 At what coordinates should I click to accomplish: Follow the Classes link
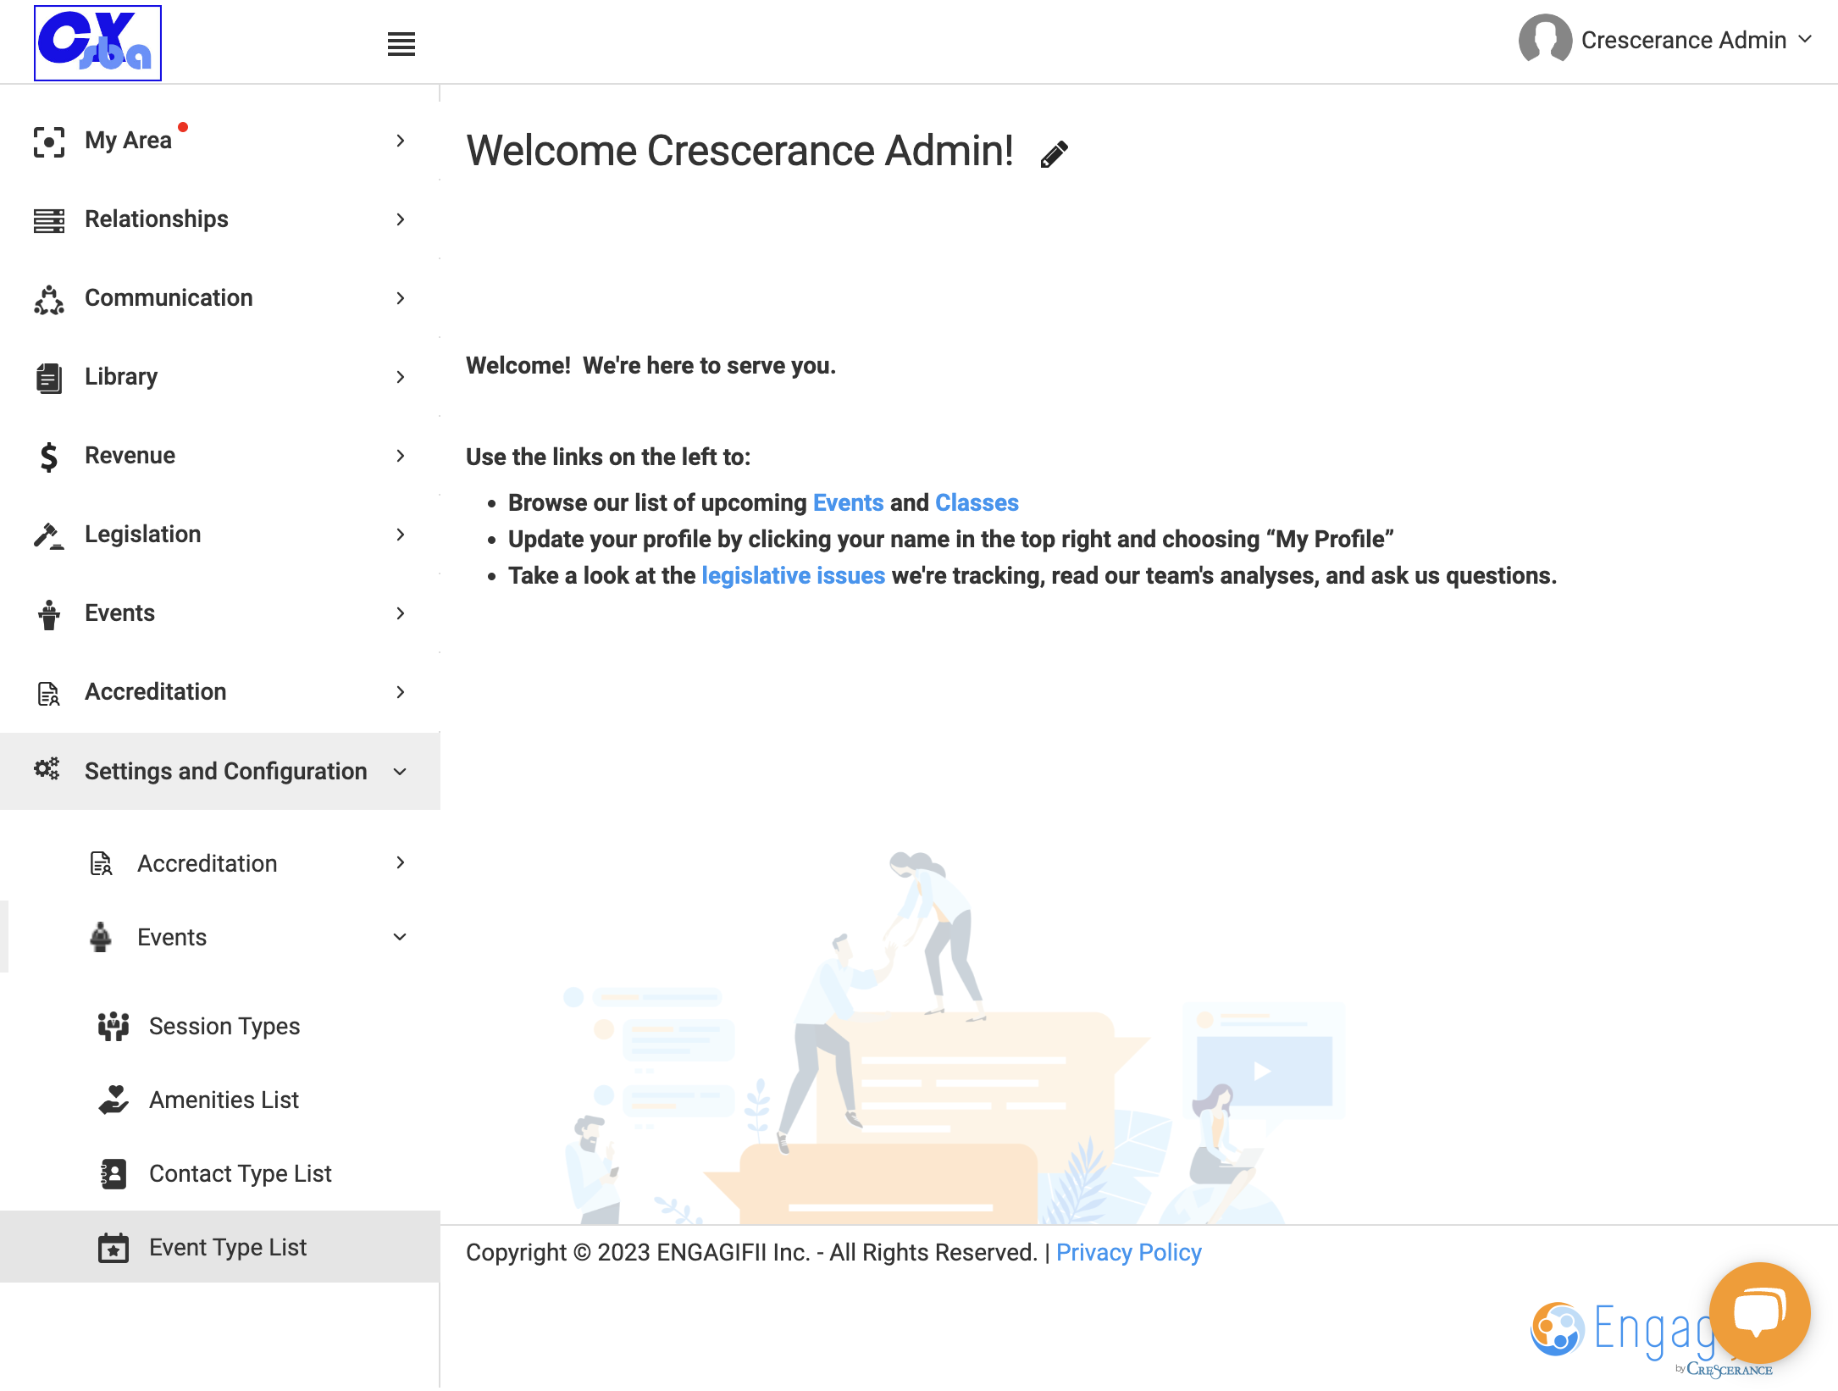pyautogui.click(x=977, y=502)
